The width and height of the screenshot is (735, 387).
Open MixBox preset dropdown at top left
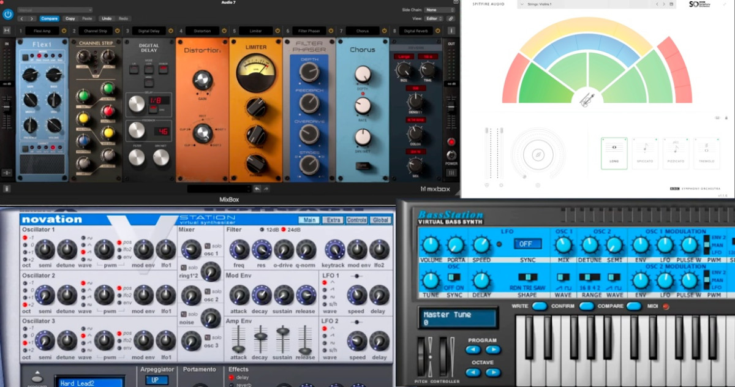55,10
